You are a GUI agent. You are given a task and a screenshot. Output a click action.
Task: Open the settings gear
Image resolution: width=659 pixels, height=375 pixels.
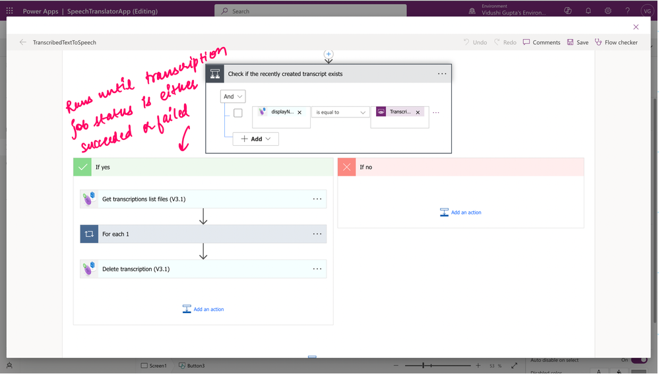point(608,11)
